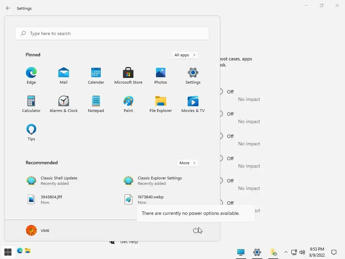Screen dimensions: 345x259
Task: Show More recommended items
Action: (x=187, y=163)
